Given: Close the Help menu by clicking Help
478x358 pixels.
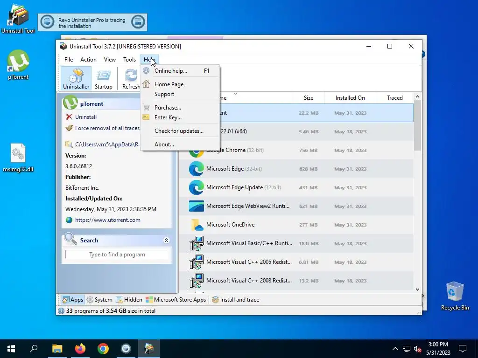Looking at the screenshot, I should click(x=149, y=59).
